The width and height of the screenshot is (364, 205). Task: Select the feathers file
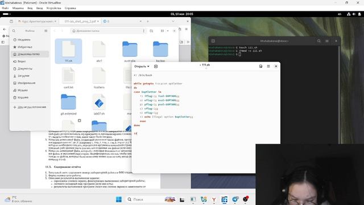point(99,77)
